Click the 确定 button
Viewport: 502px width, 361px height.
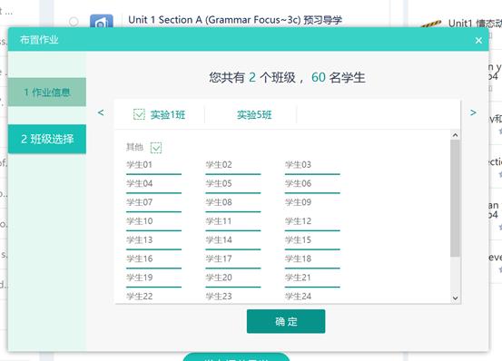click(x=286, y=321)
